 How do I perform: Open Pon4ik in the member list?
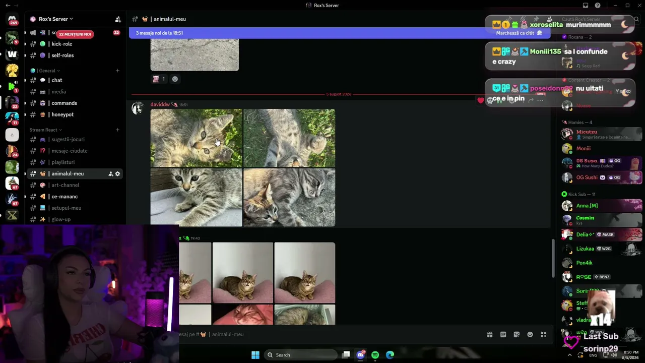point(601,263)
